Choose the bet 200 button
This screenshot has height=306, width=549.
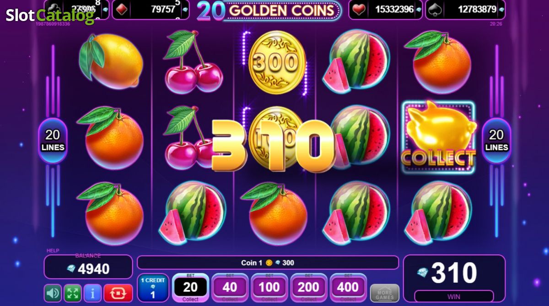(309, 288)
